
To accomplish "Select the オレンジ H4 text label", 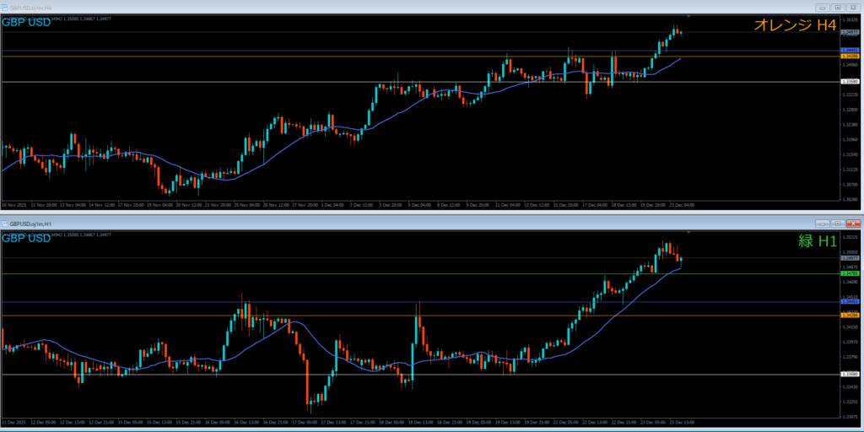I will (795, 24).
